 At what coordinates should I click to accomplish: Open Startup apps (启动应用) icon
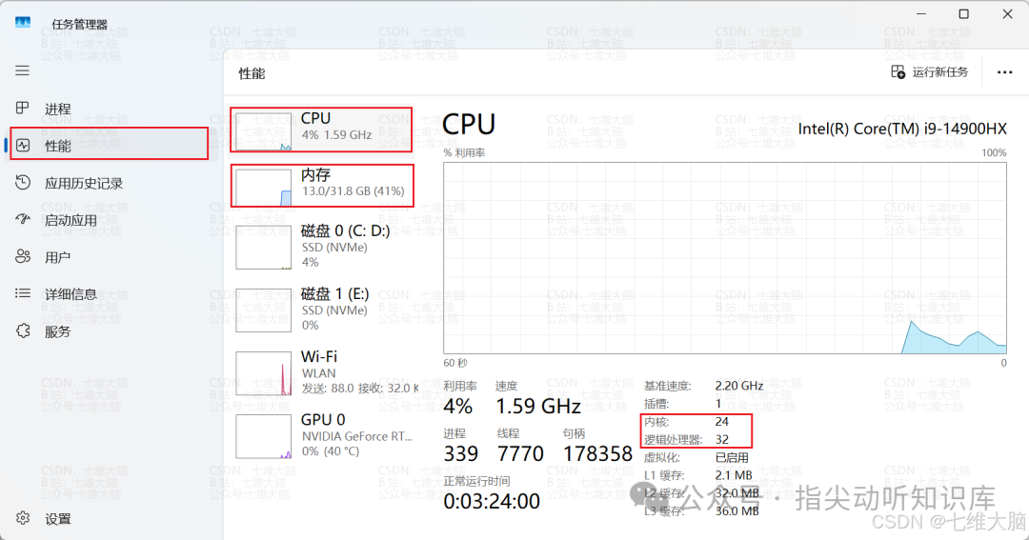(24, 220)
